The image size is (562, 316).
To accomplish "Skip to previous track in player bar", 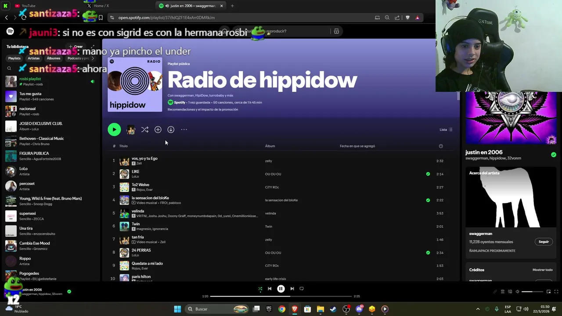I will coord(270,289).
